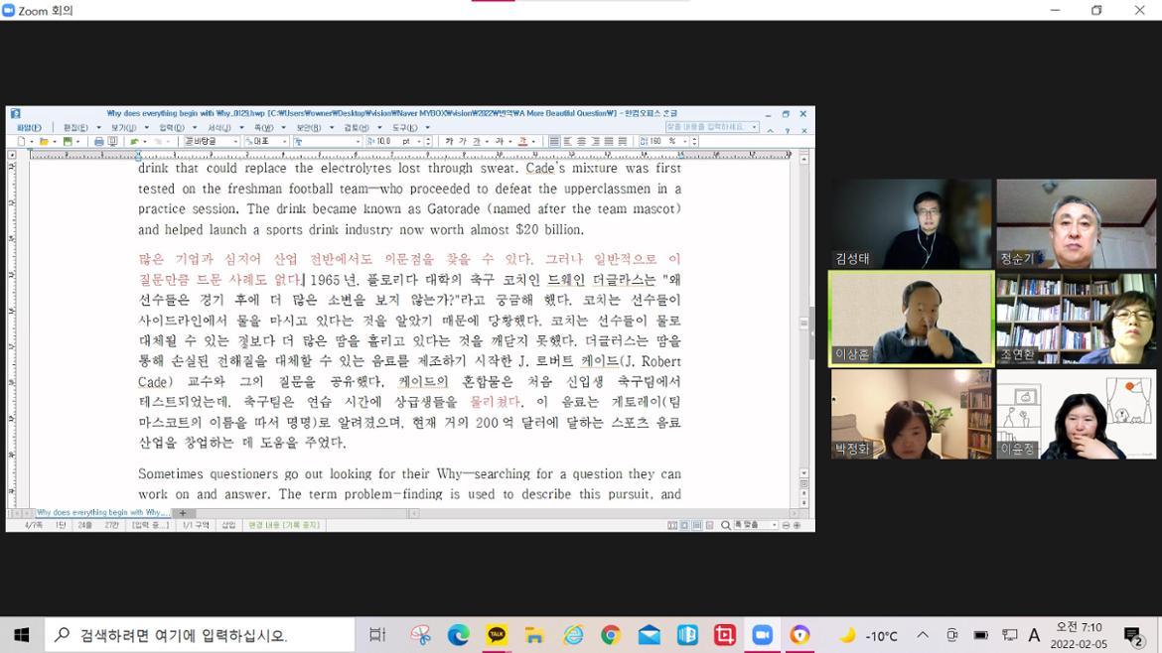Click the save document icon
The height and width of the screenshot is (653, 1162).
67,142
